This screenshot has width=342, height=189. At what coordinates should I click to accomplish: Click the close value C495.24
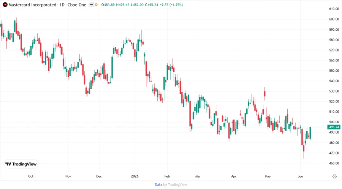pyautogui.click(x=152, y=5)
